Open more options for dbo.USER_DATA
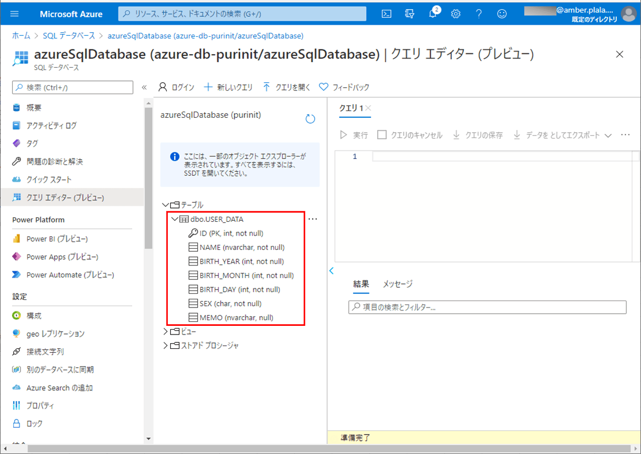This screenshot has height=454, width=641. 313,219
